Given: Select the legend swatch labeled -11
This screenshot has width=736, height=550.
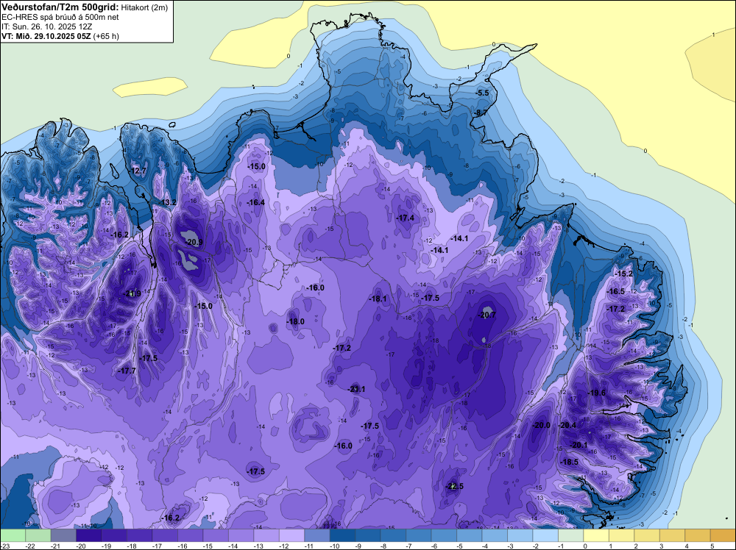Looking at the screenshot, I should 316,535.
